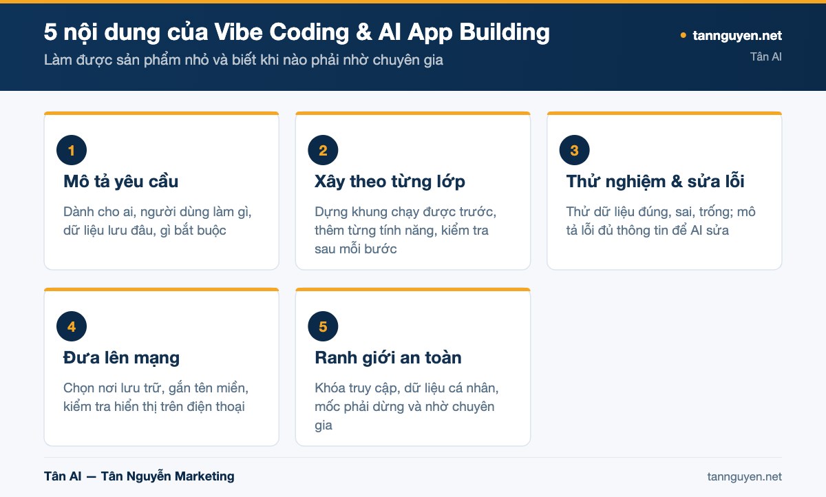Click the number 1 circle badge

72,151
